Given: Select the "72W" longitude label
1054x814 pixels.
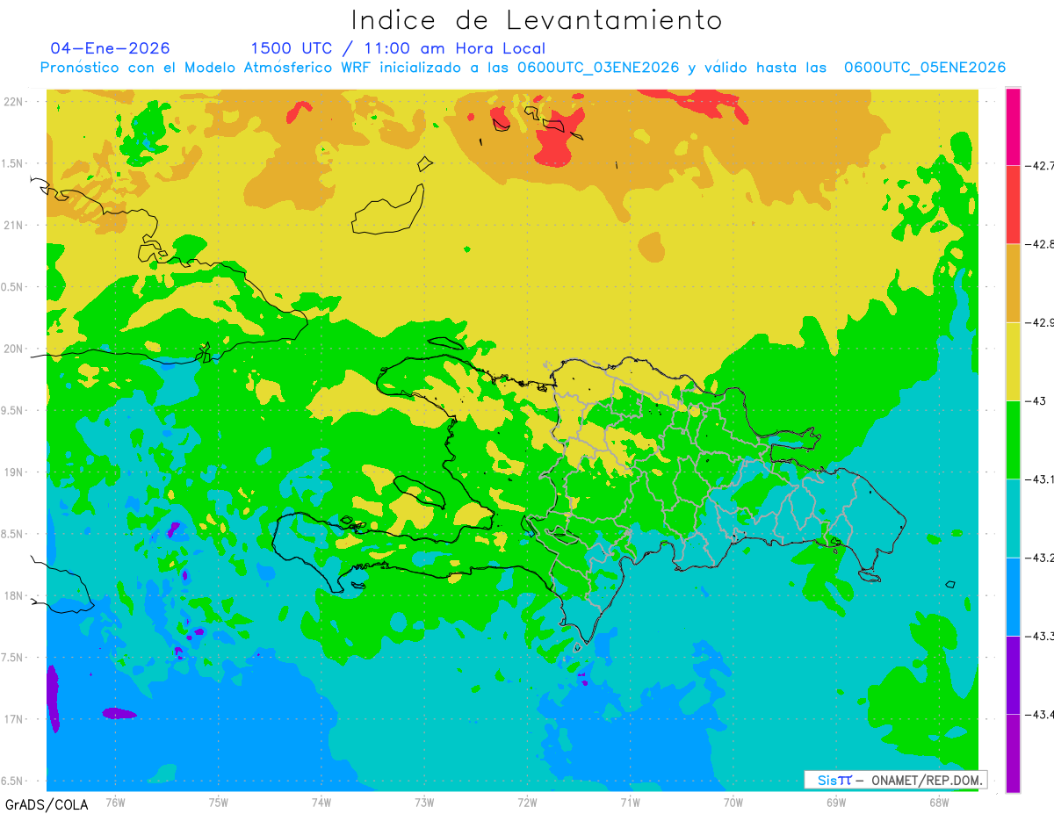Looking at the screenshot, I should [527, 803].
